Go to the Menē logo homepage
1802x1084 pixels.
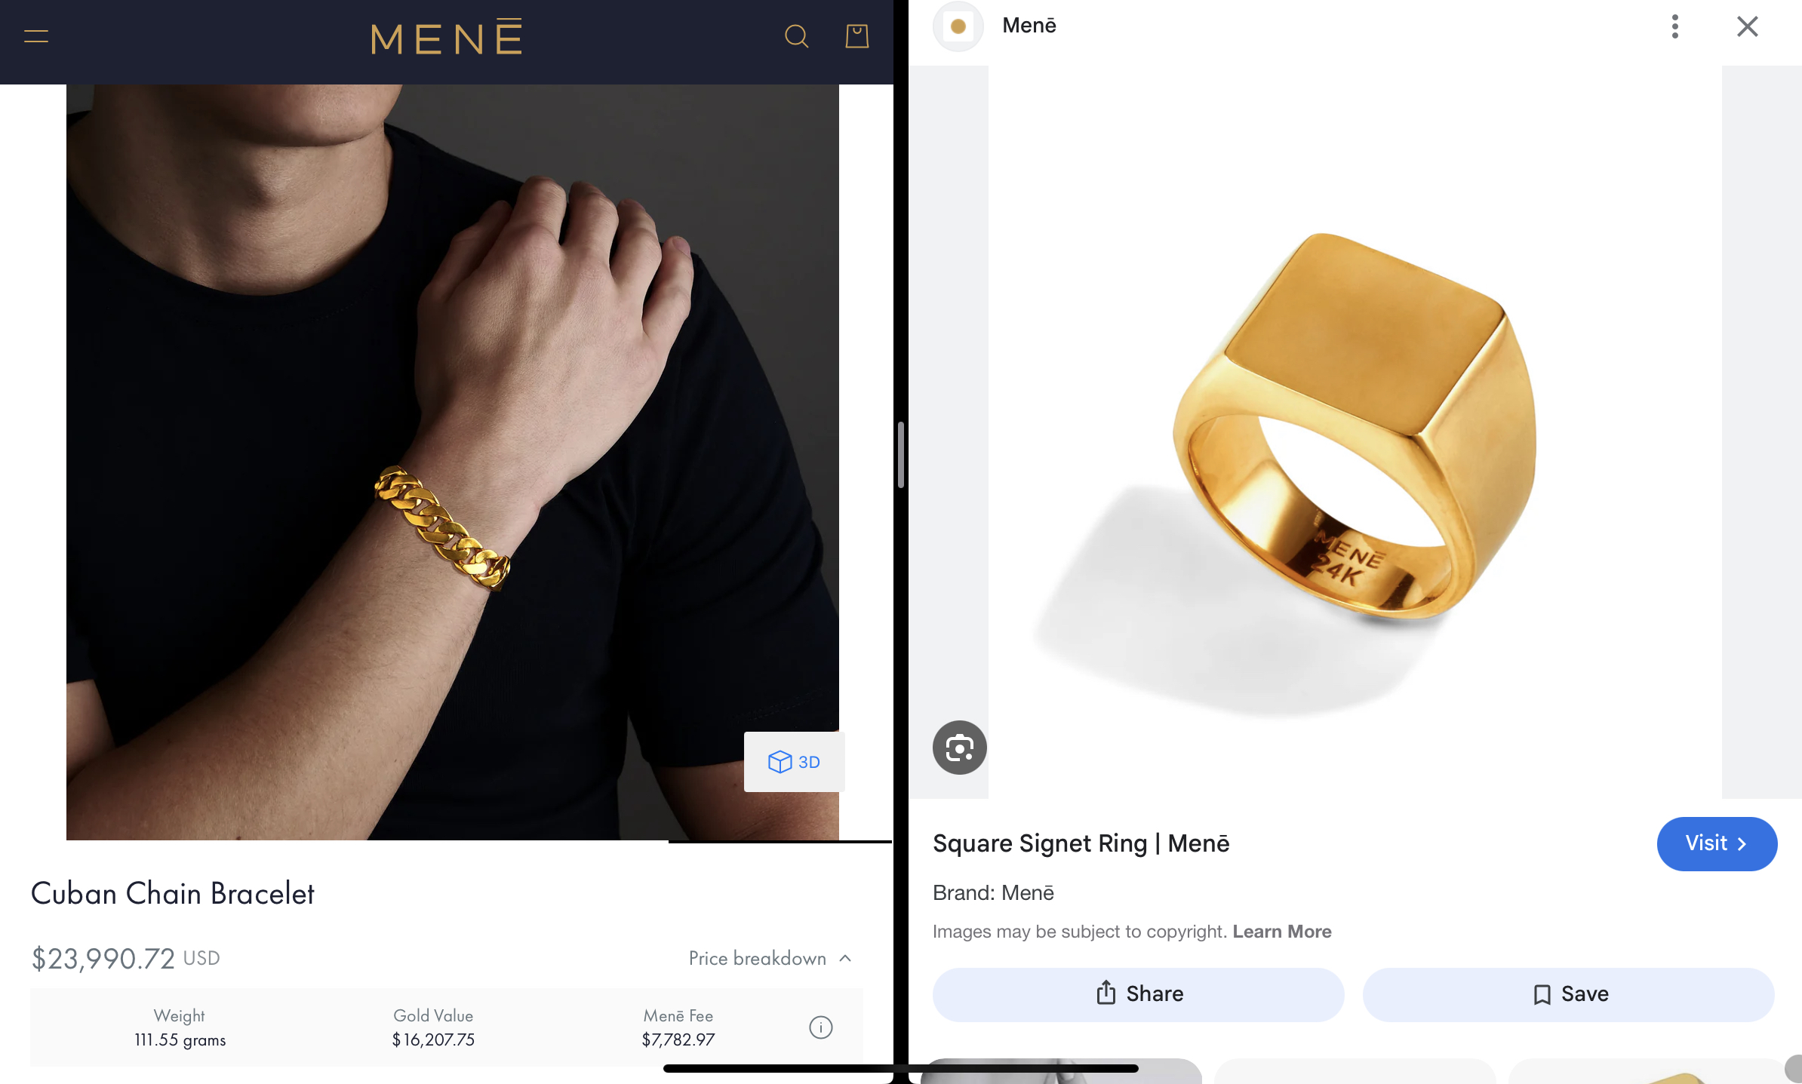point(447,36)
